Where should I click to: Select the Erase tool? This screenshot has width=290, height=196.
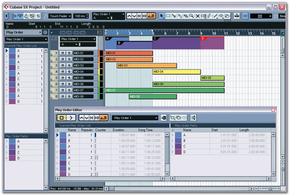pyautogui.click(x=186, y=16)
